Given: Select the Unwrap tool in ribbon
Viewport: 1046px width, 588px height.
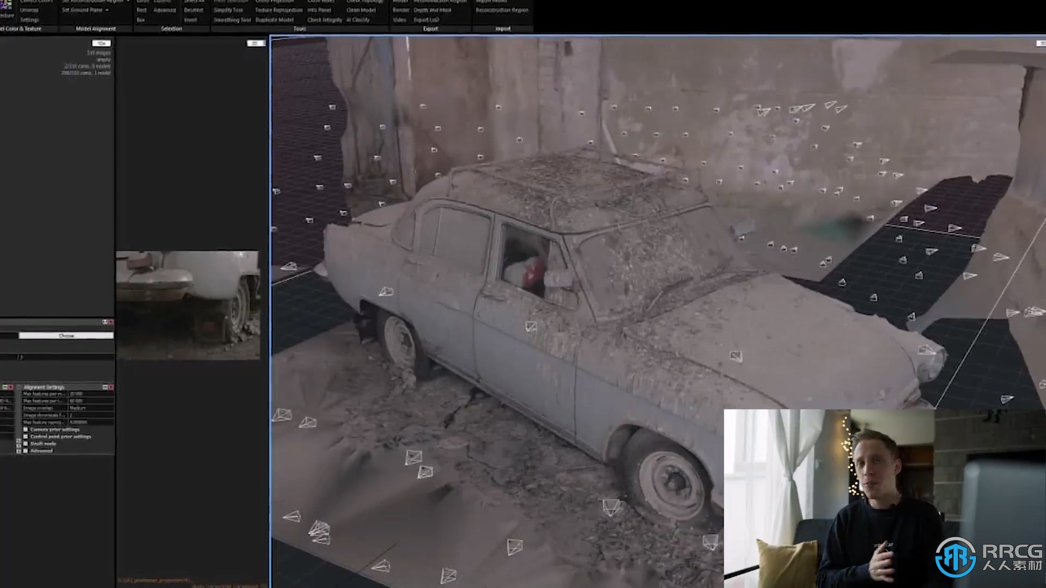Looking at the screenshot, I should tap(29, 10).
